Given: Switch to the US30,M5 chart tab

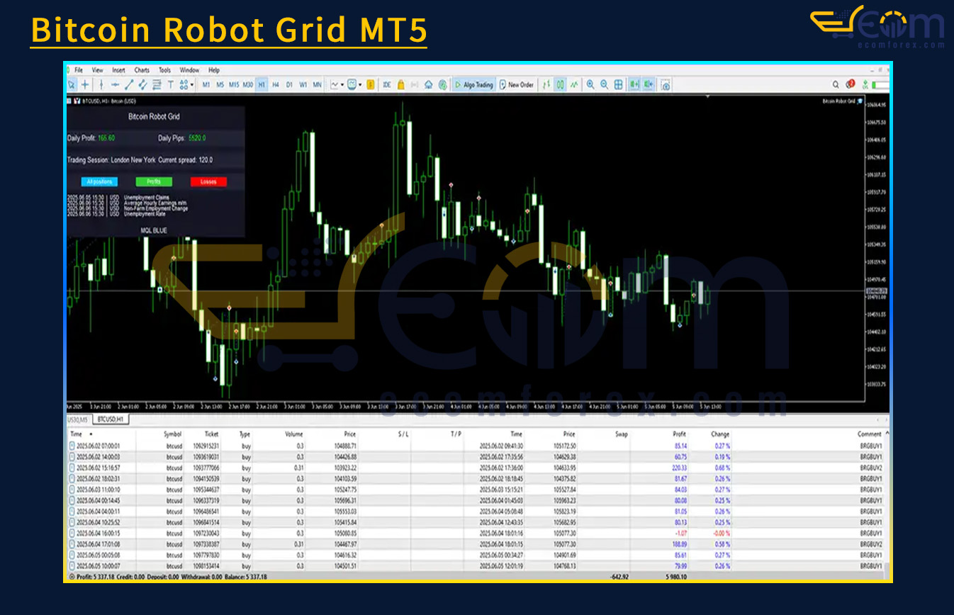Looking at the screenshot, I should [77, 419].
